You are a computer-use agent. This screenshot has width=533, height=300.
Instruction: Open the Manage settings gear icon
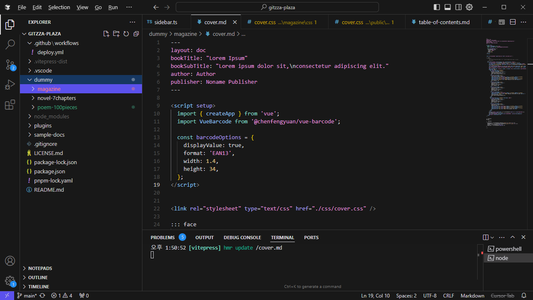pyautogui.click(x=10, y=281)
